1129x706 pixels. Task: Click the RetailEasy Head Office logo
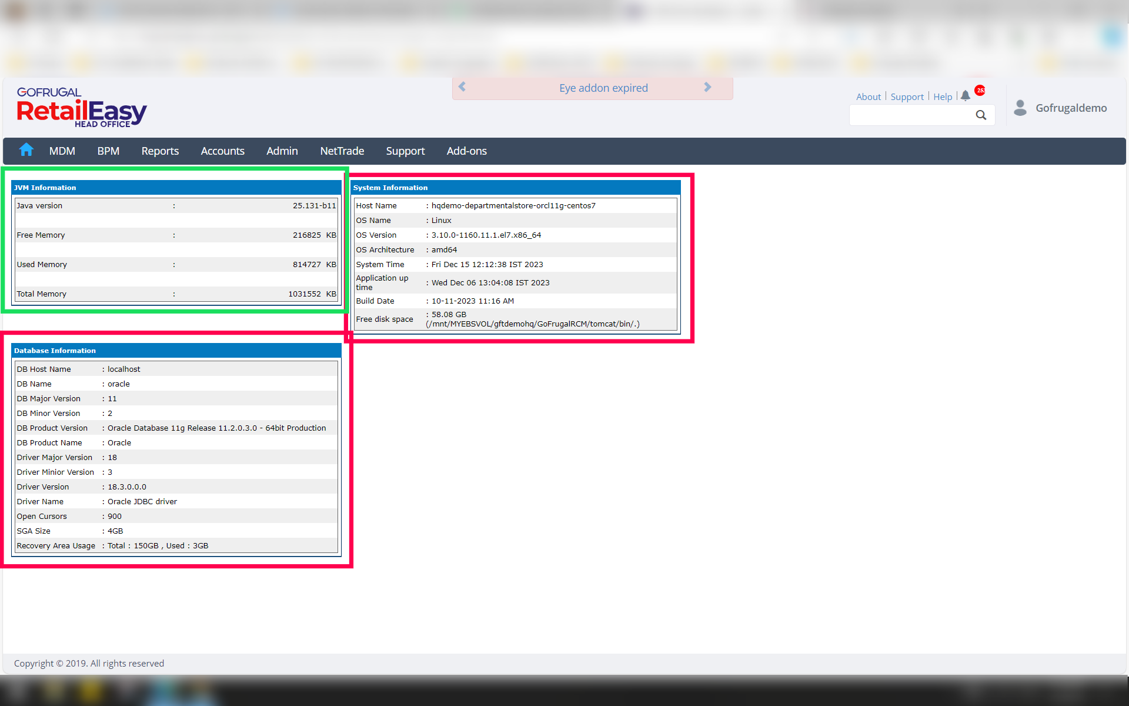[82, 107]
